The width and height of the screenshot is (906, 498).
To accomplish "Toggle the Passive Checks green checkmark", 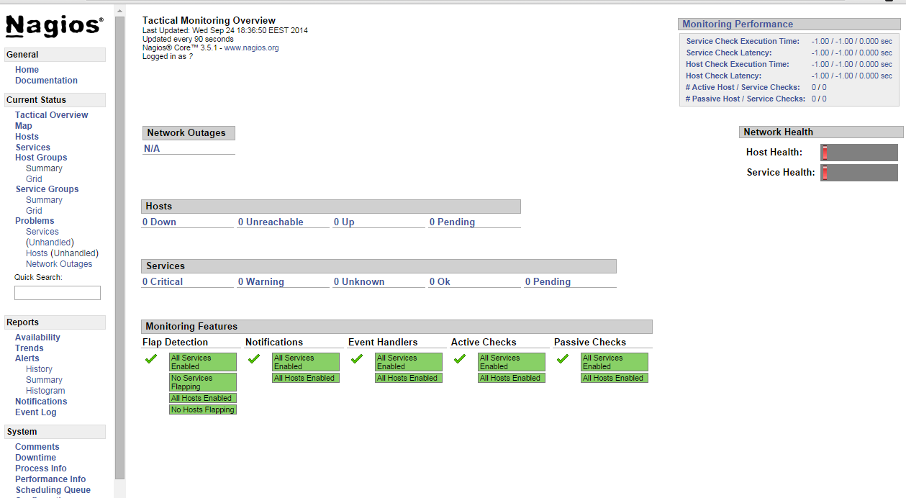I will tap(562, 358).
